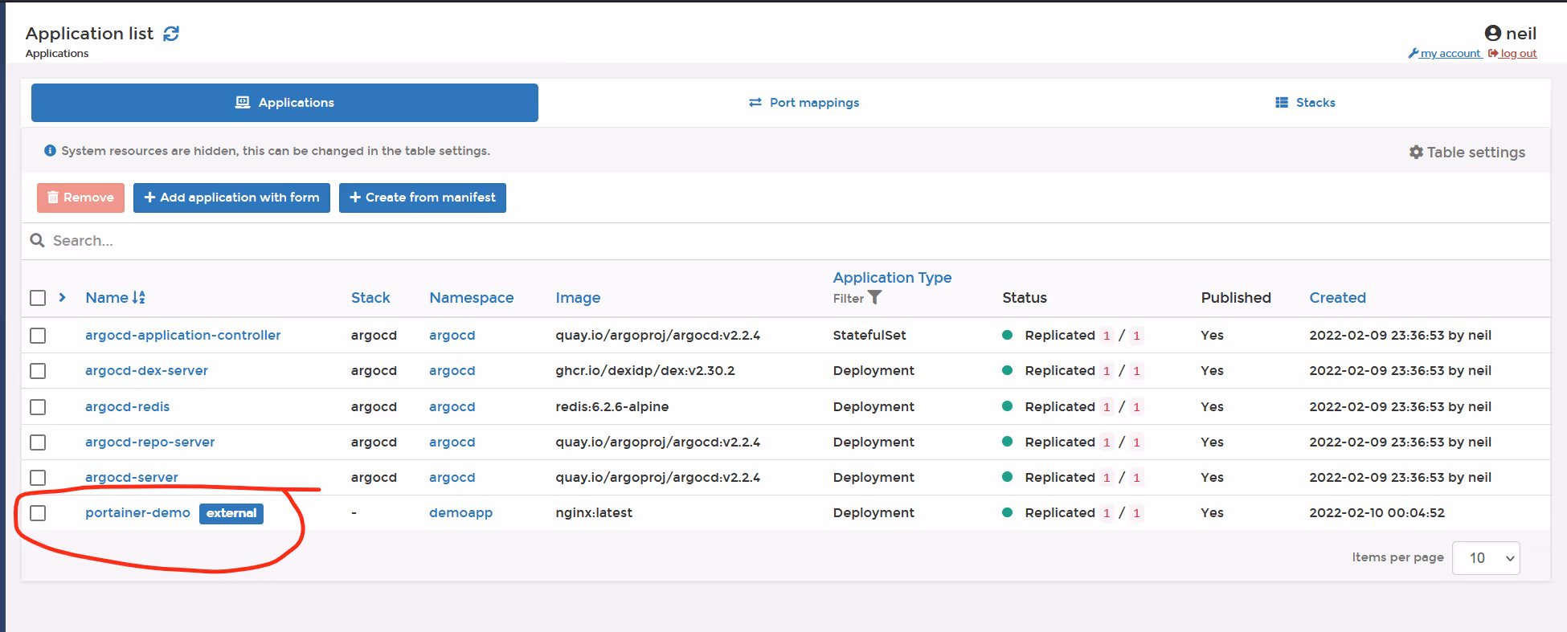
Task: Open the argocd-dex-server application
Action: click(146, 370)
